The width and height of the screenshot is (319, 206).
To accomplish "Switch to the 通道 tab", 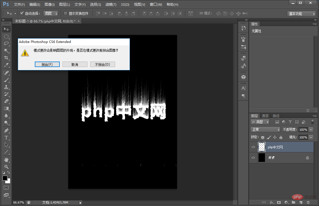I will pyautogui.click(x=265, y=116).
